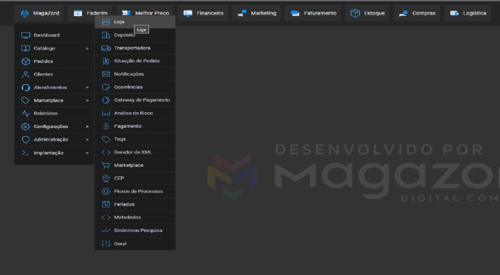
Task: Click the Metadados code brackets icon
Action: click(x=106, y=217)
